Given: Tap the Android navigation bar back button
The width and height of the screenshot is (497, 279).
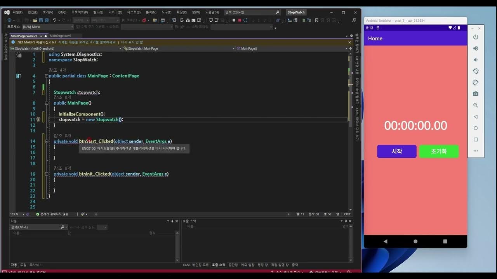Looking at the screenshot, I should pyautogui.click(x=385, y=241).
